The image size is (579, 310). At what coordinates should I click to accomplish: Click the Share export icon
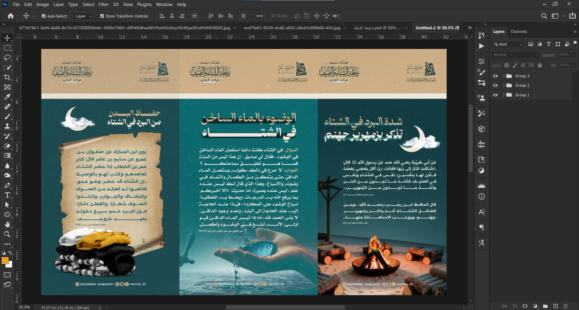point(571,16)
